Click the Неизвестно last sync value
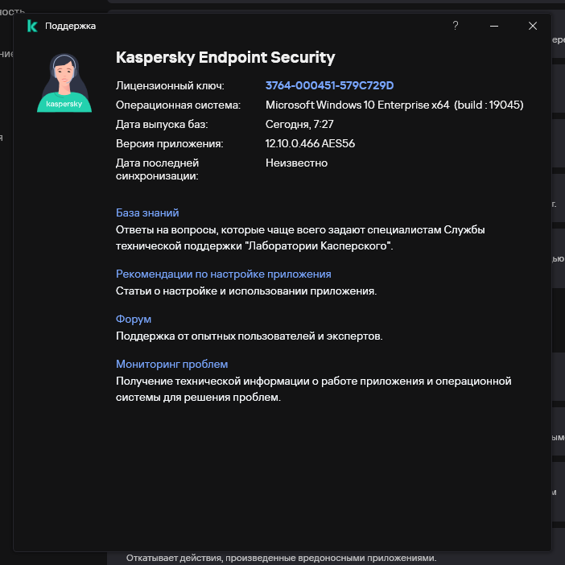The width and height of the screenshot is (565, 565). (x=296, y=163)
